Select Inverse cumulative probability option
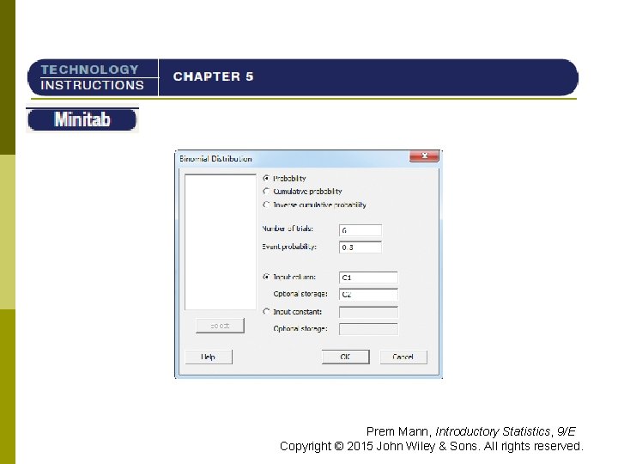The height and width of the screenshot is (464, 618). point(266,205)
